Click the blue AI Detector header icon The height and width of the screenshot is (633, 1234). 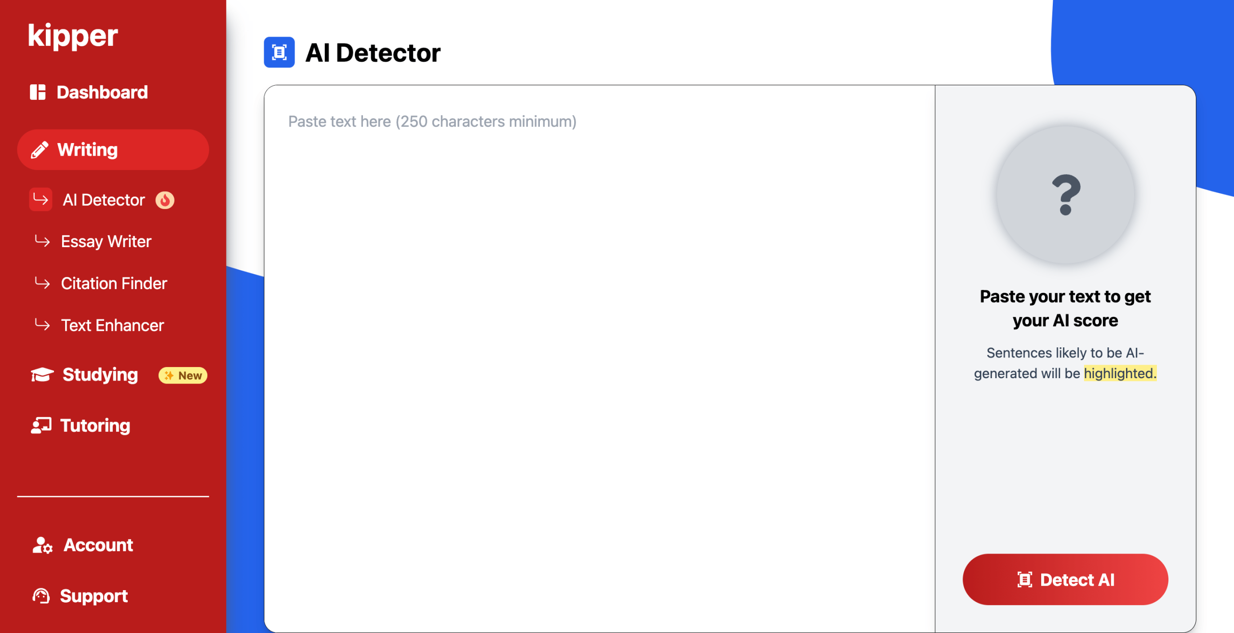(x=279, y=52)
